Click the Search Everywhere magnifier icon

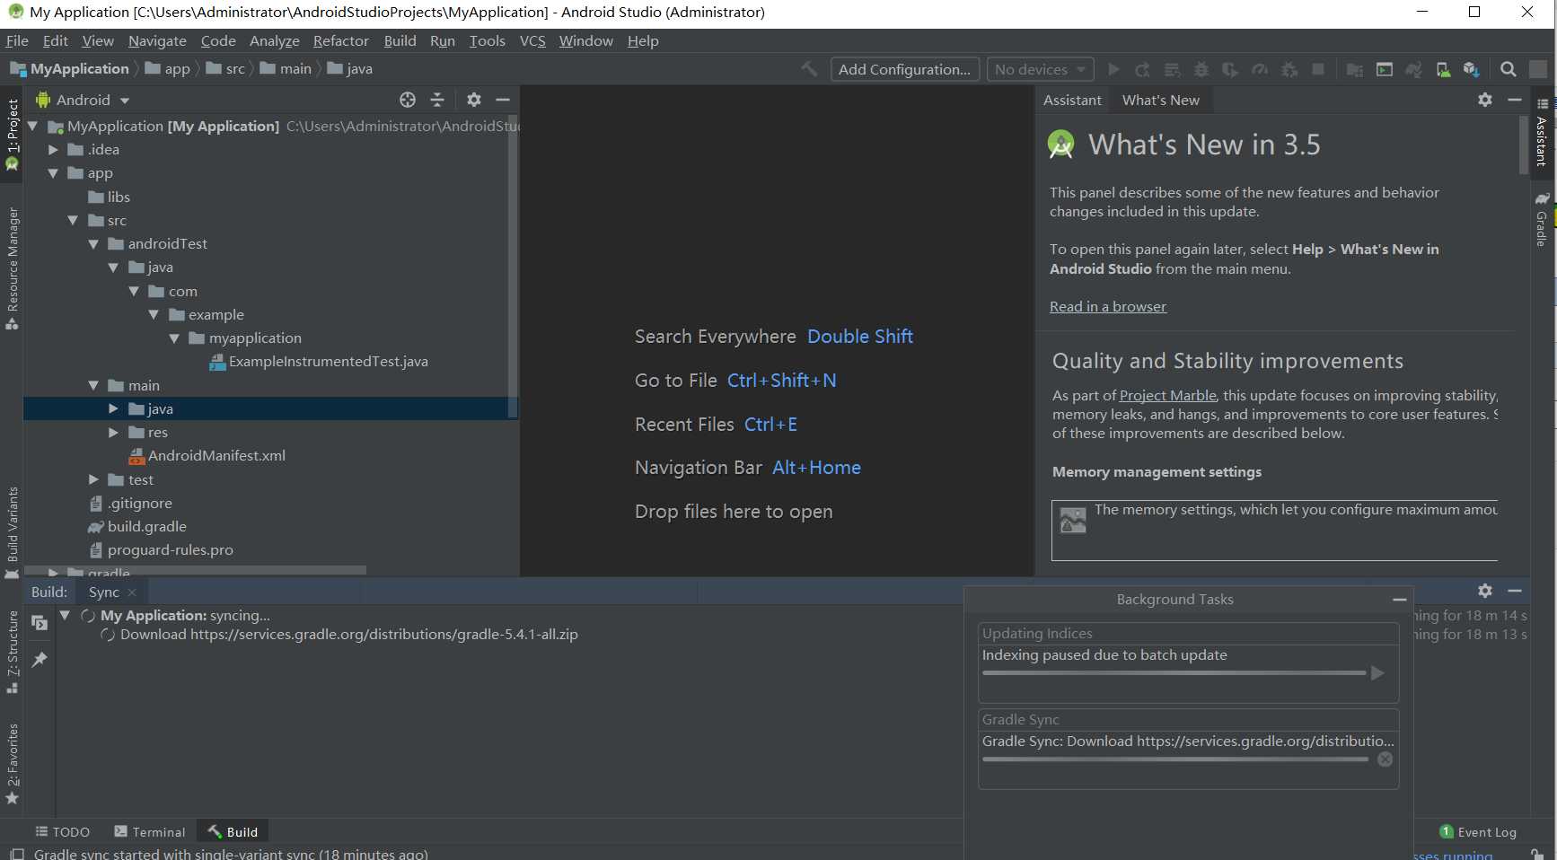pyautogui.click(x=1509, y=69)
